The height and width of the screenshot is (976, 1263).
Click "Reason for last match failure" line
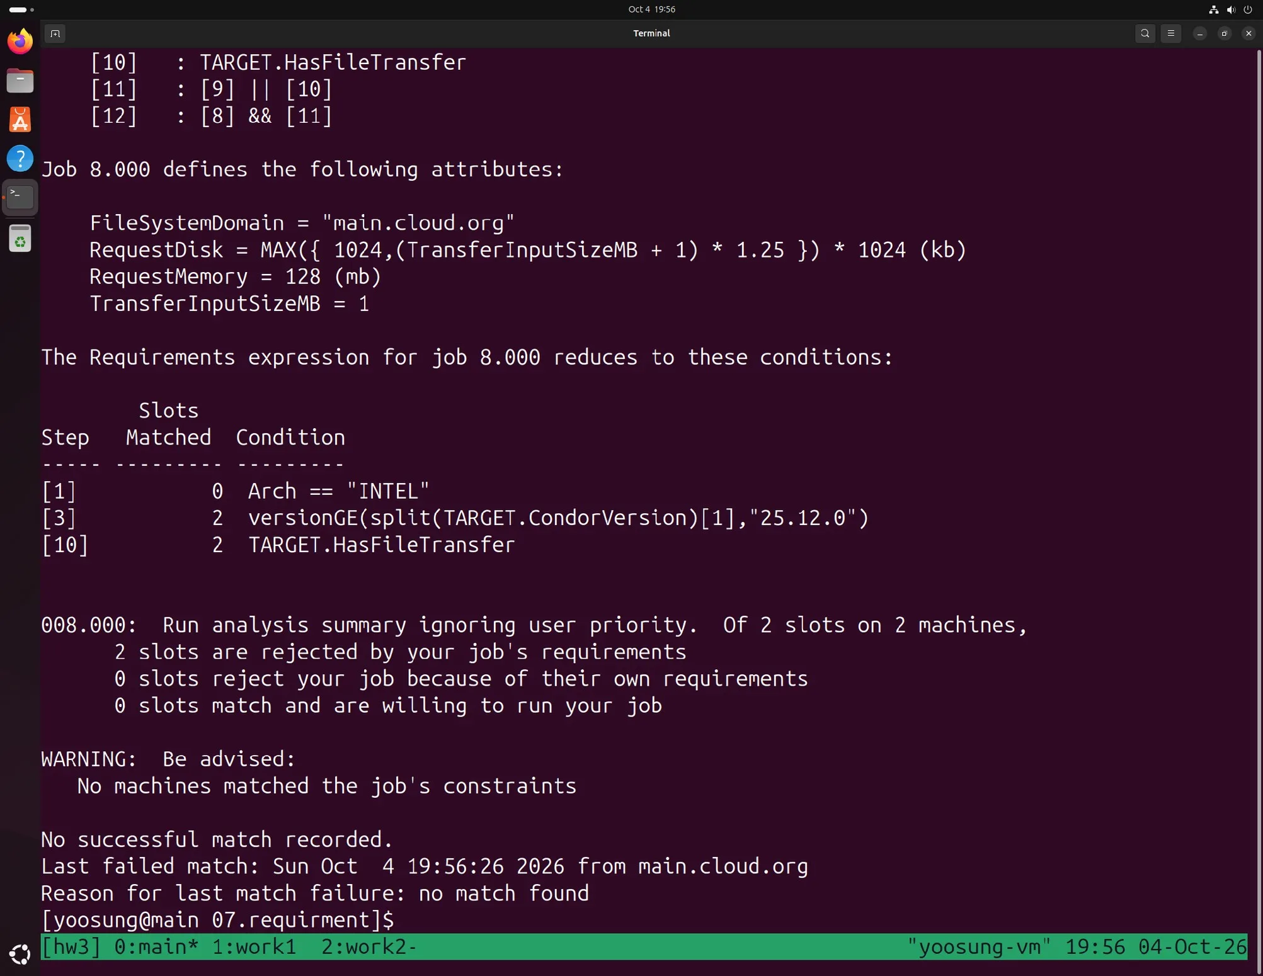coord(315,894)
